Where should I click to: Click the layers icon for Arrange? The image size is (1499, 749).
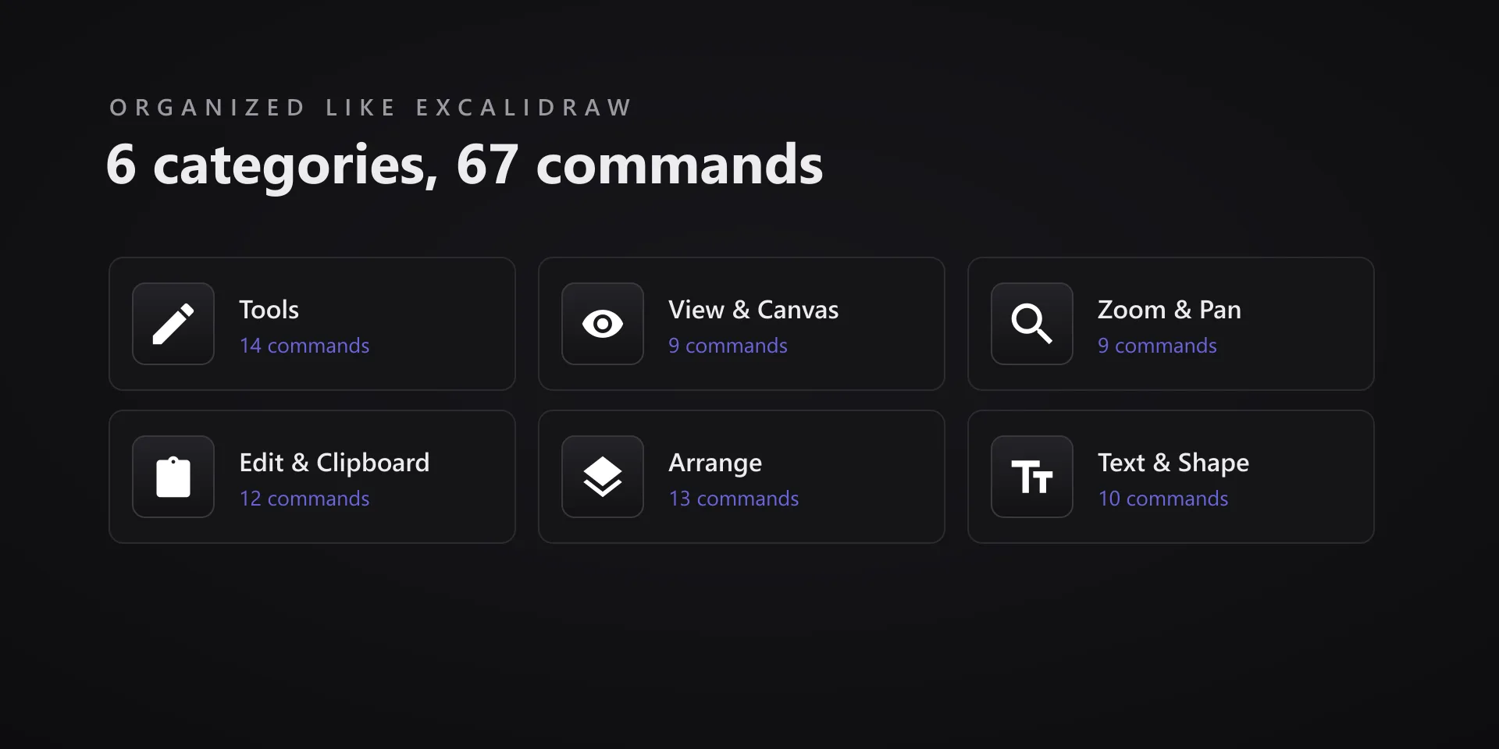603,477
